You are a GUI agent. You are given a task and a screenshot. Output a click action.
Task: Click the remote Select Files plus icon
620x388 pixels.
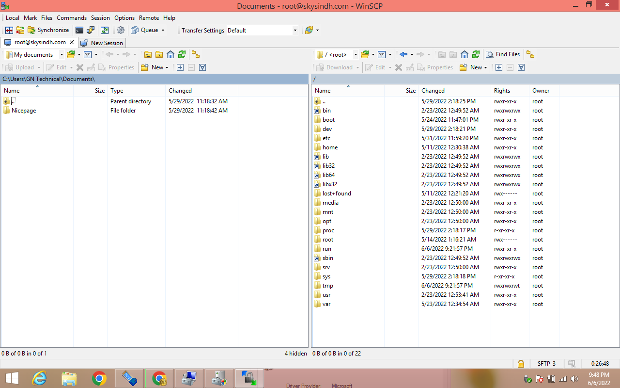[499, 67]
